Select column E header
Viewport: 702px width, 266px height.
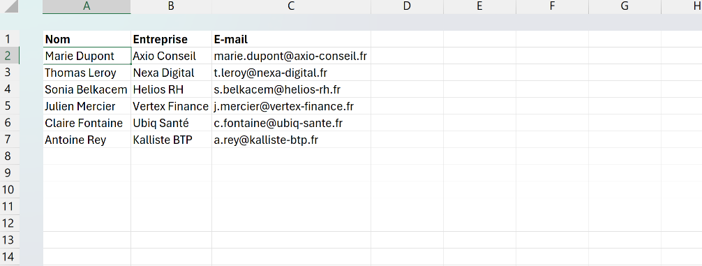coord(479,6)
